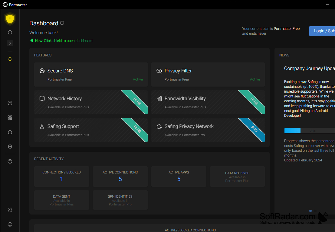Click the news funding progress bar

[x=310, y=131]
